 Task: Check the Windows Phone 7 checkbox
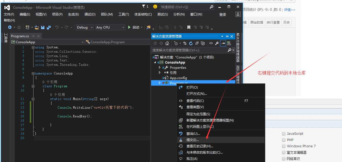(284, 146)
